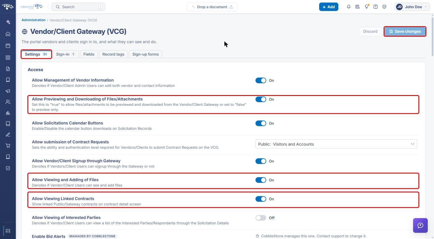Open Contract Requests submission level dropdown
The height and width of the screenshot is (239, 434).
point(336,144)
